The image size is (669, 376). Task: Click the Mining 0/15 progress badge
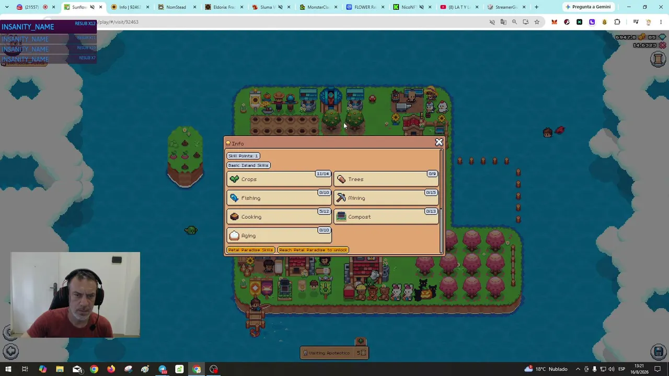(x=431, y=193)
